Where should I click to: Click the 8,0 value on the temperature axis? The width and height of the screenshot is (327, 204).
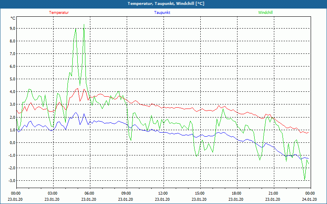coord(12,41)
